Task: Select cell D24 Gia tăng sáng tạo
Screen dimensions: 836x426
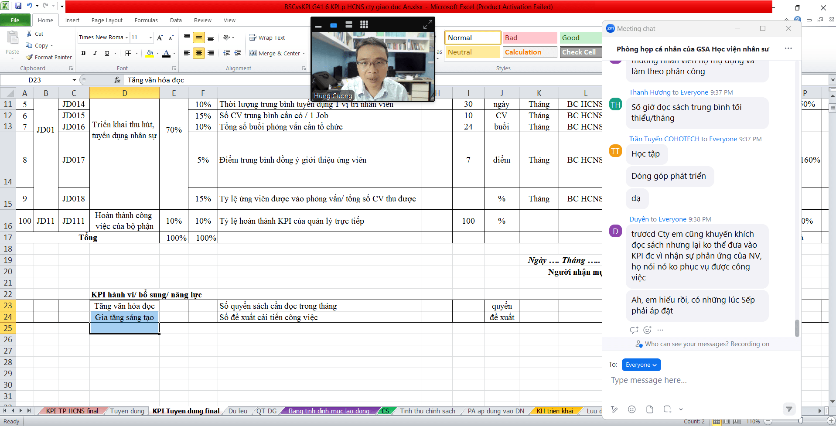Action: click(124, 317)
